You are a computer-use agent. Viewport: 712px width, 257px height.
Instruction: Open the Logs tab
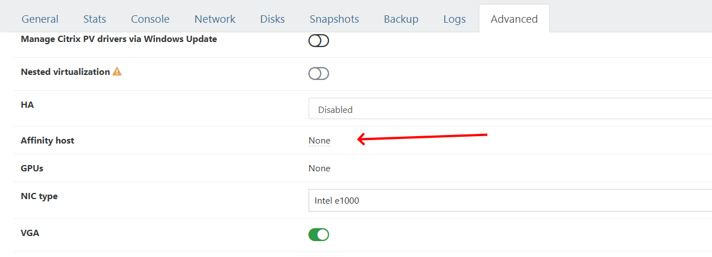454,19
